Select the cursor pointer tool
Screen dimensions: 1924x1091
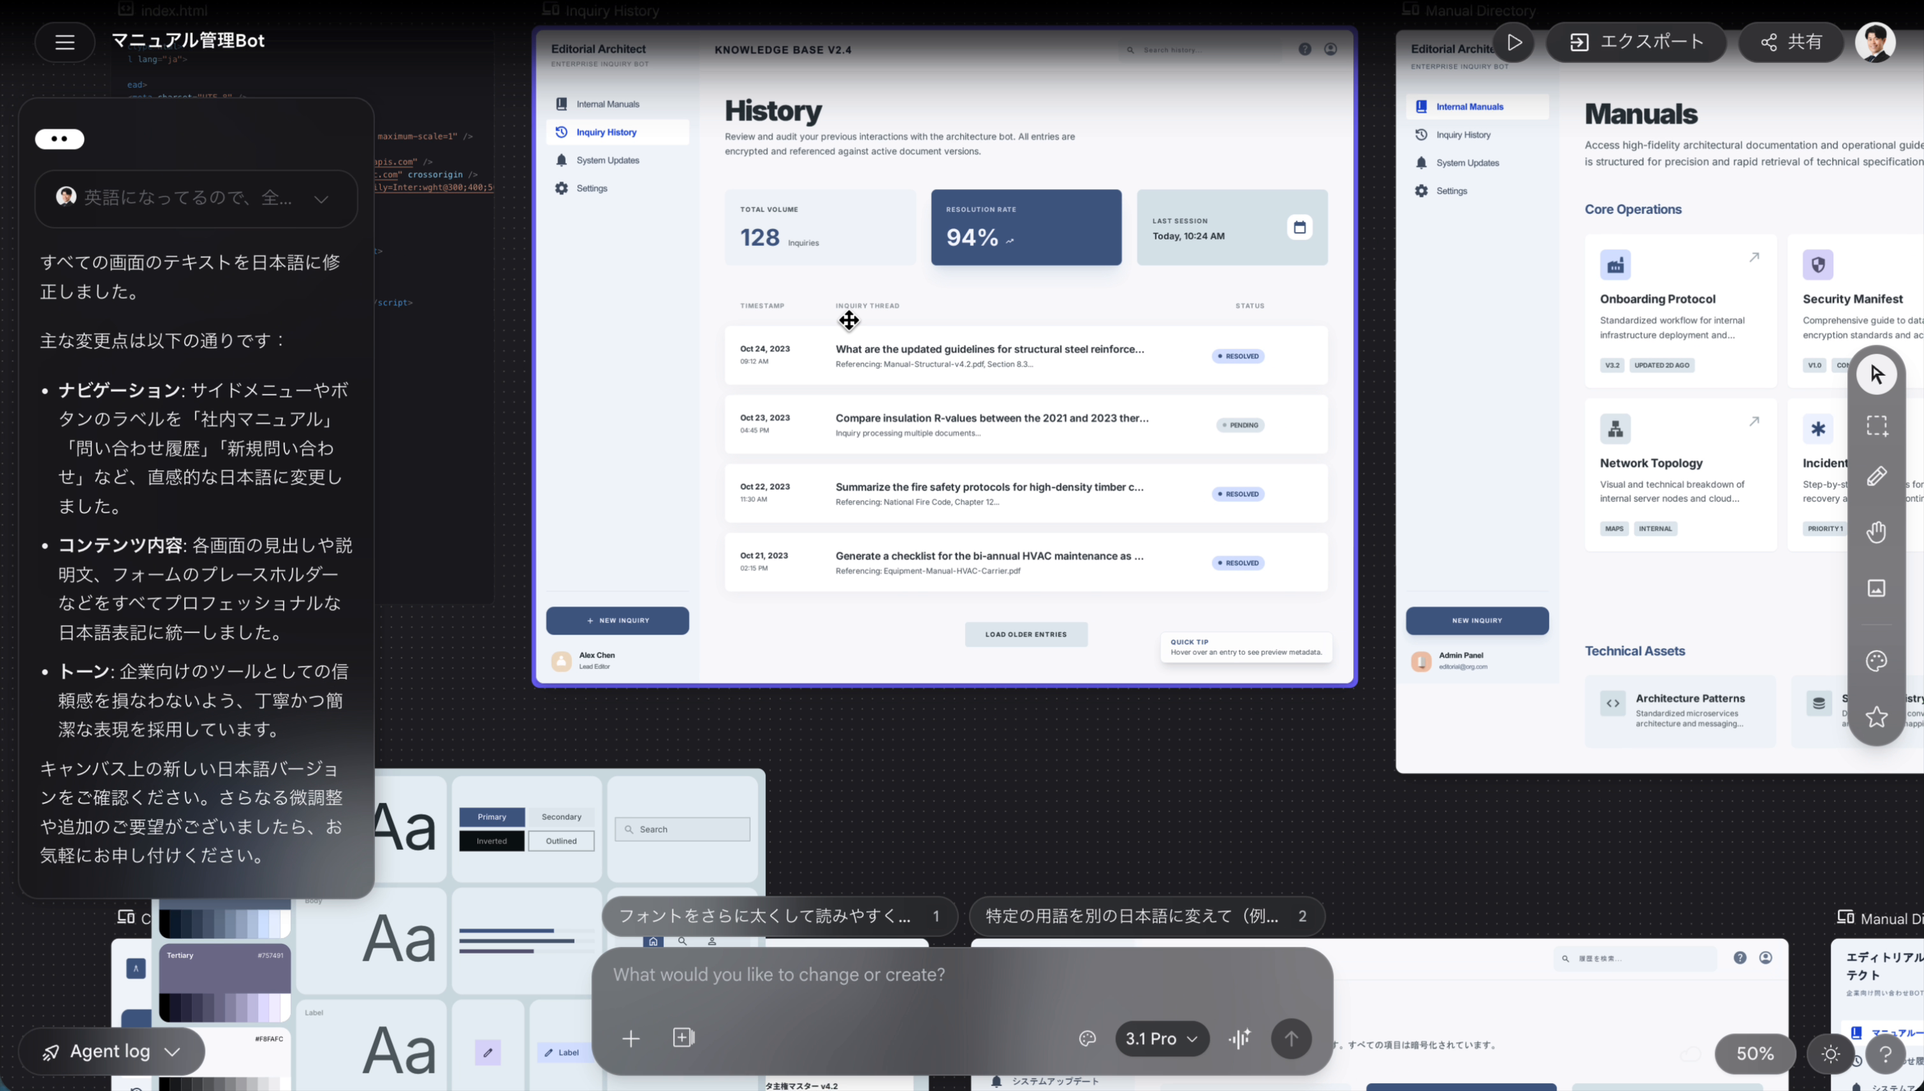1876,374
